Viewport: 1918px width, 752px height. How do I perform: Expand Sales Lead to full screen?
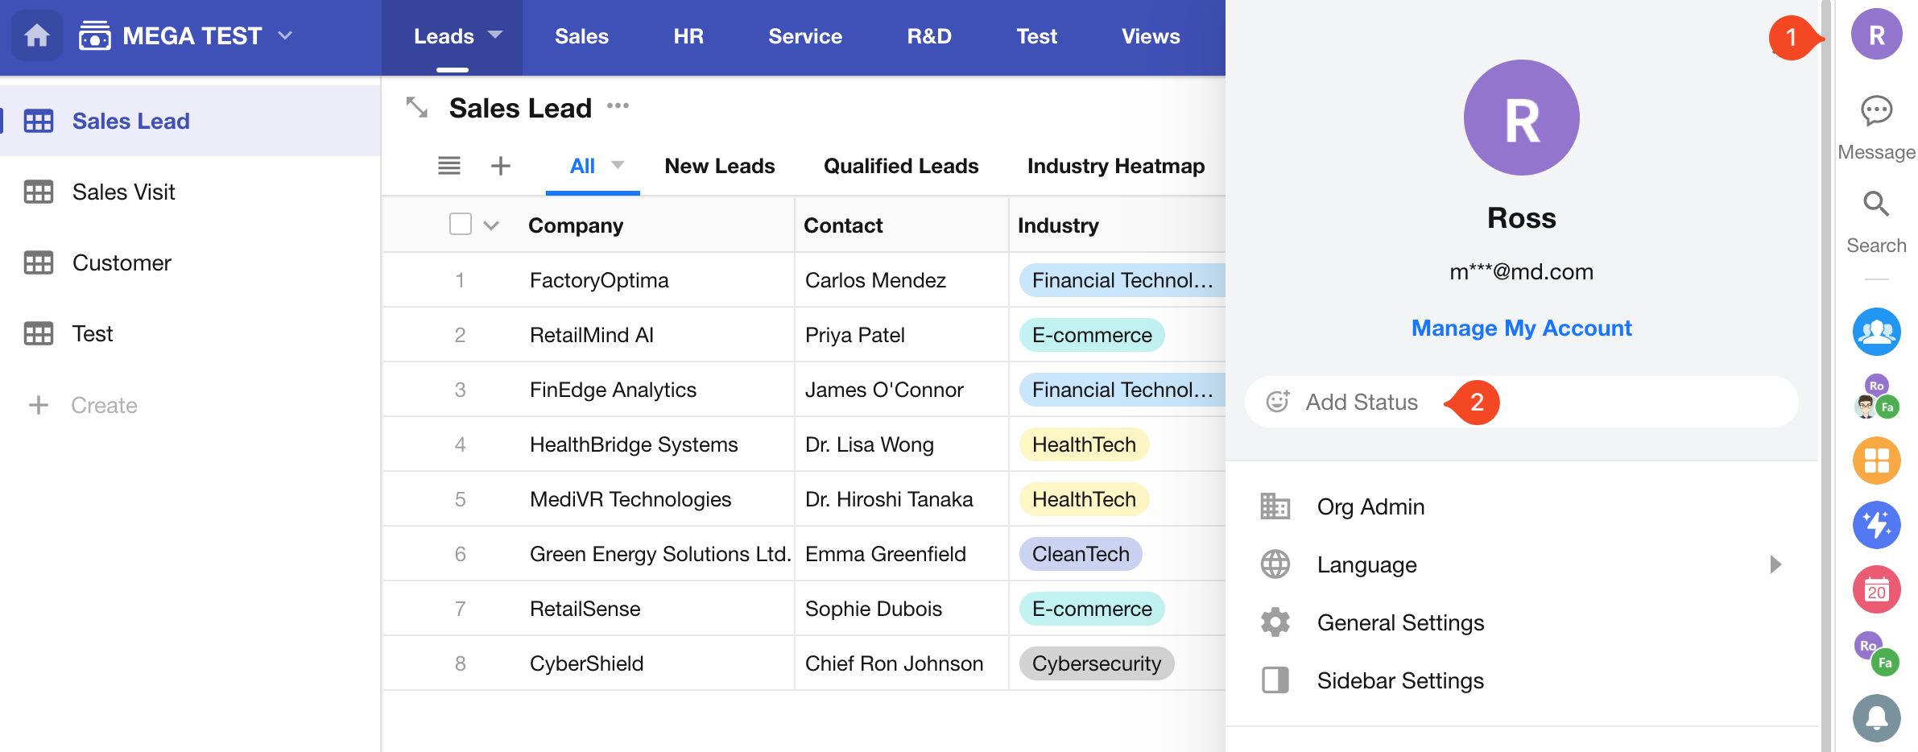coord(417,107)
